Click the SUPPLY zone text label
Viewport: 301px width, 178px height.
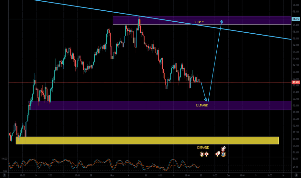coord(199,22)
